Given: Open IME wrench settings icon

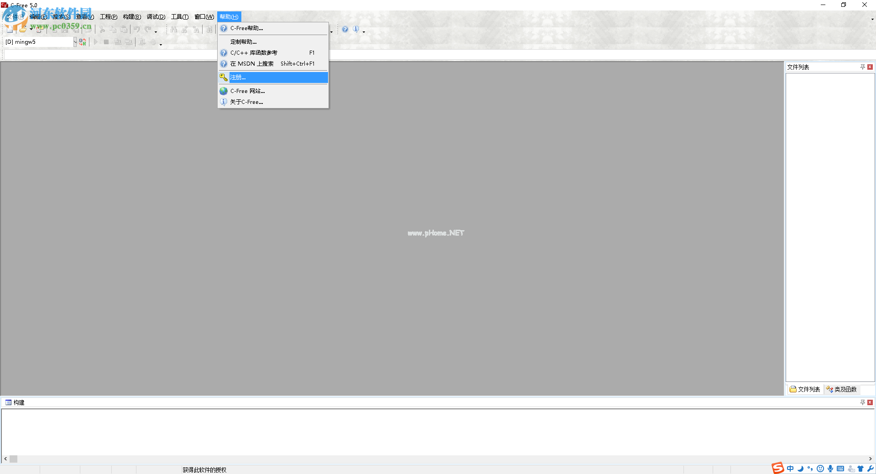Looking at the screenshot, I should click(871, 469).
